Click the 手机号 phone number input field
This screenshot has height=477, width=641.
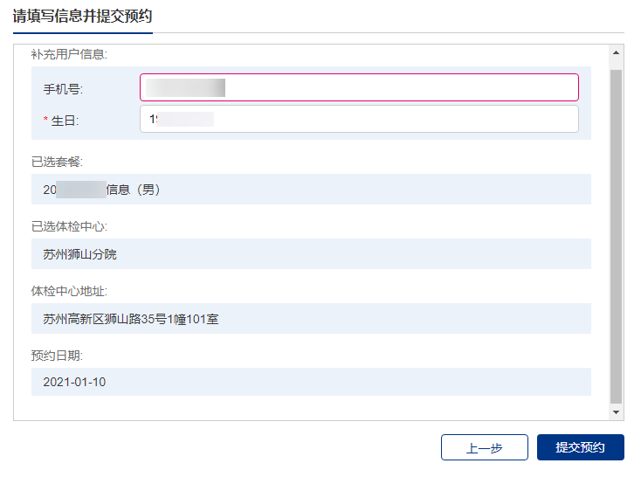pos(358,87)
